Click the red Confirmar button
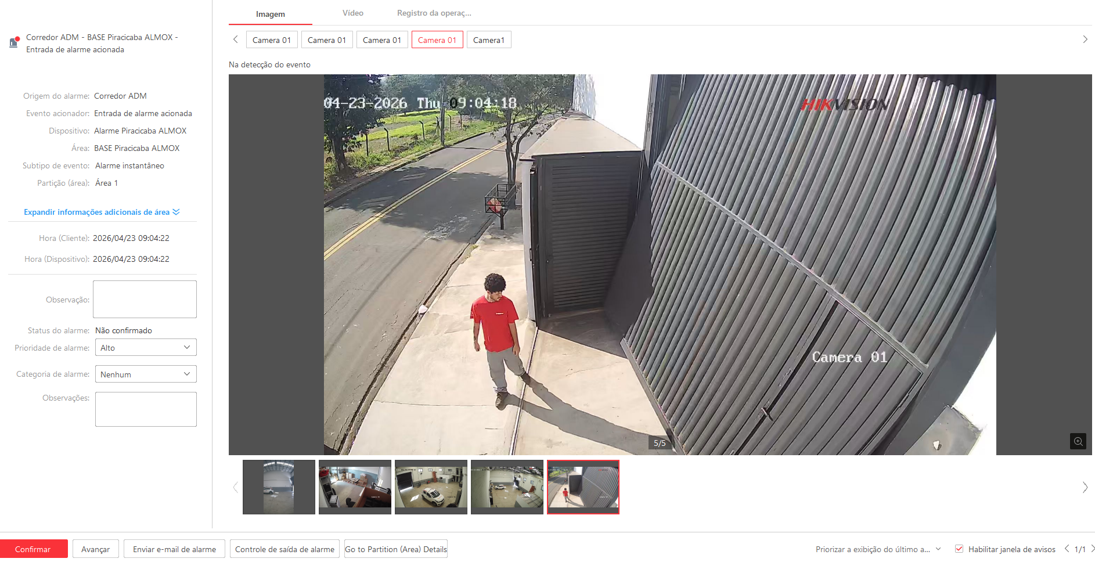Image resolution: width=1095 pixels, height=562 pixels. coord(33,549)
